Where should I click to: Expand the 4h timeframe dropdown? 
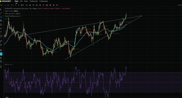[x=22, y=5]
